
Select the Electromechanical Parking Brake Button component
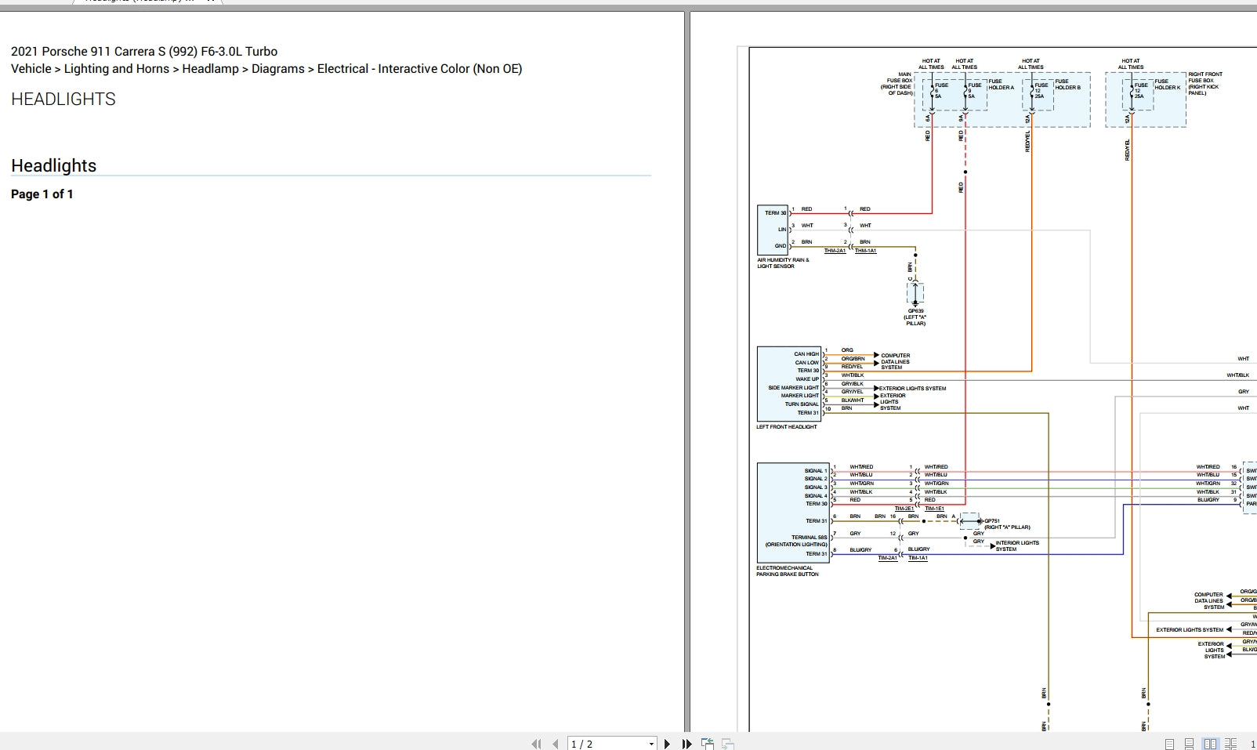[x=793, y=512]
